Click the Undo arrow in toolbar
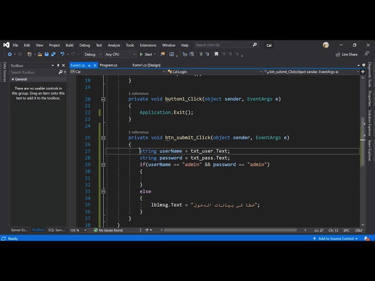This screenshot has height=281, width=375. (x=62, y=54)
